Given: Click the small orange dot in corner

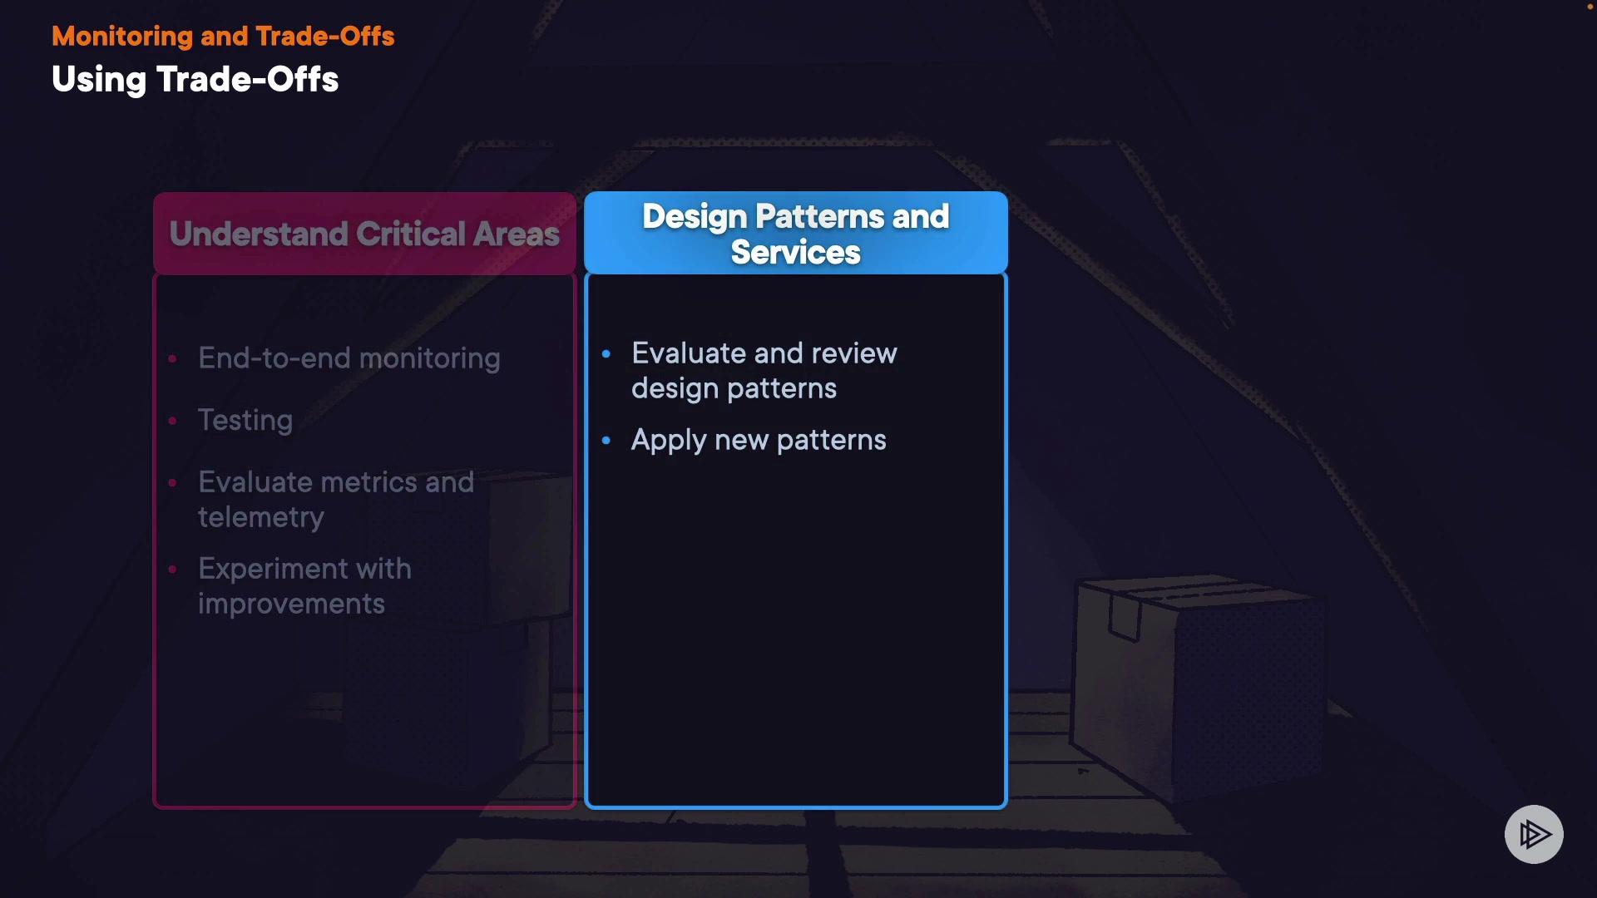Looking at the screenshot, I should [1590, 7].
